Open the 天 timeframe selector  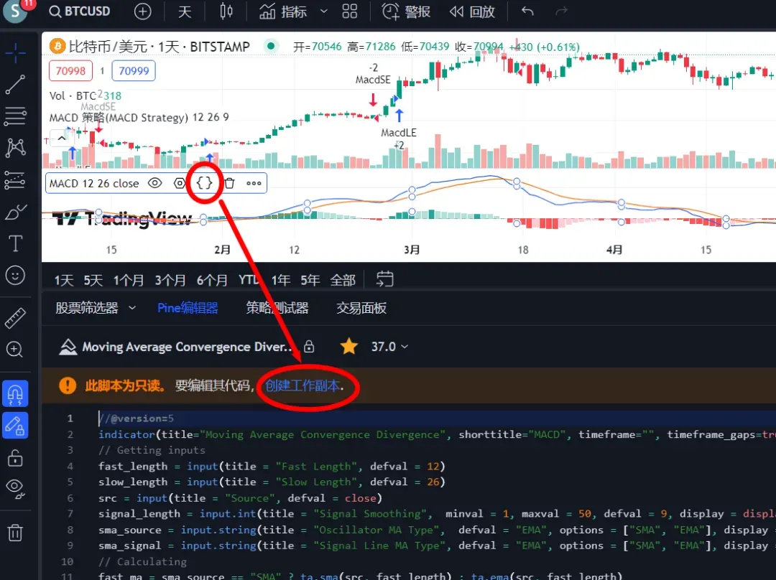coord(184,11)
